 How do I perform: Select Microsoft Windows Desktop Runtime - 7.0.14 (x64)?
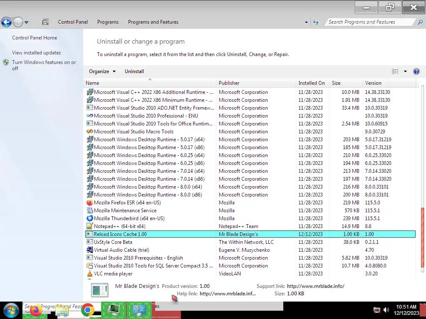pyautogui.click(x=250, y=171)
